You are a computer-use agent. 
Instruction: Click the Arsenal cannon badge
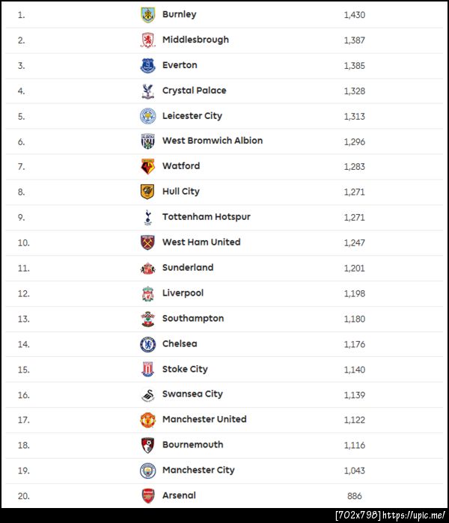(x=147, y=495)
